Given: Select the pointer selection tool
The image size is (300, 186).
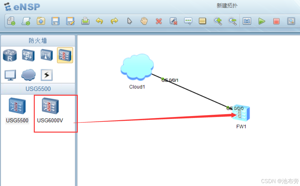Looking at the screenshot, I should click(129, 21).
